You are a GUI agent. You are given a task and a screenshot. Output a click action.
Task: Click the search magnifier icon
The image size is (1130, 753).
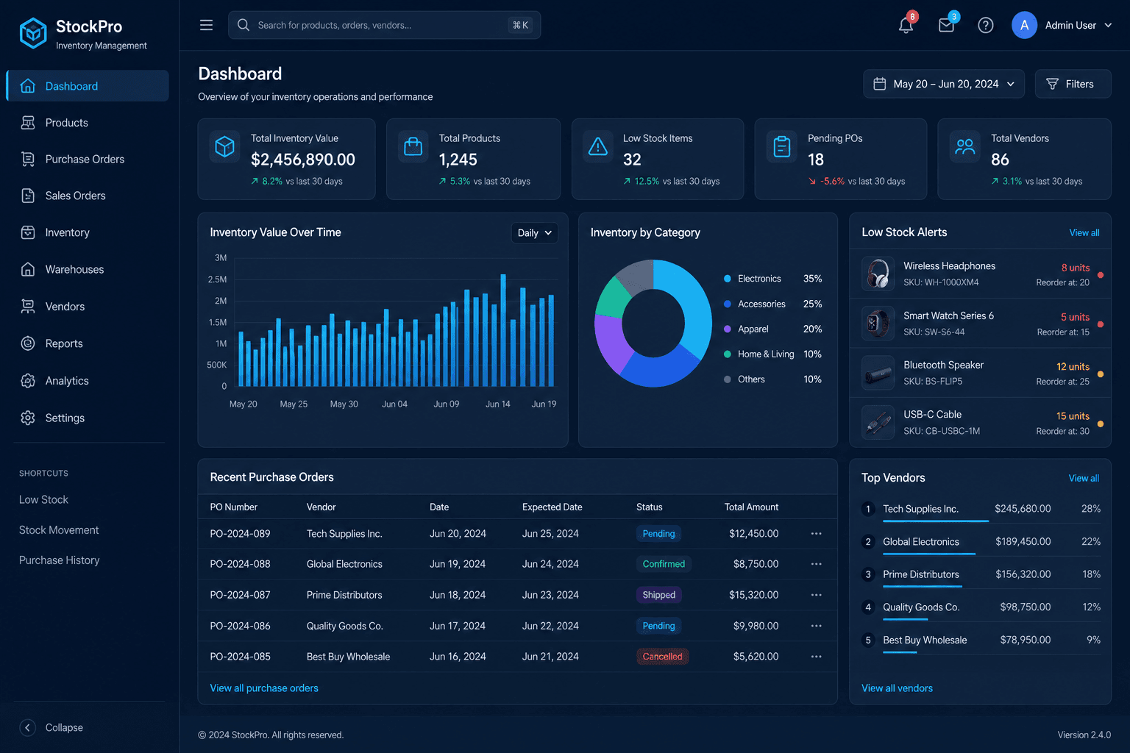(243, 25)
